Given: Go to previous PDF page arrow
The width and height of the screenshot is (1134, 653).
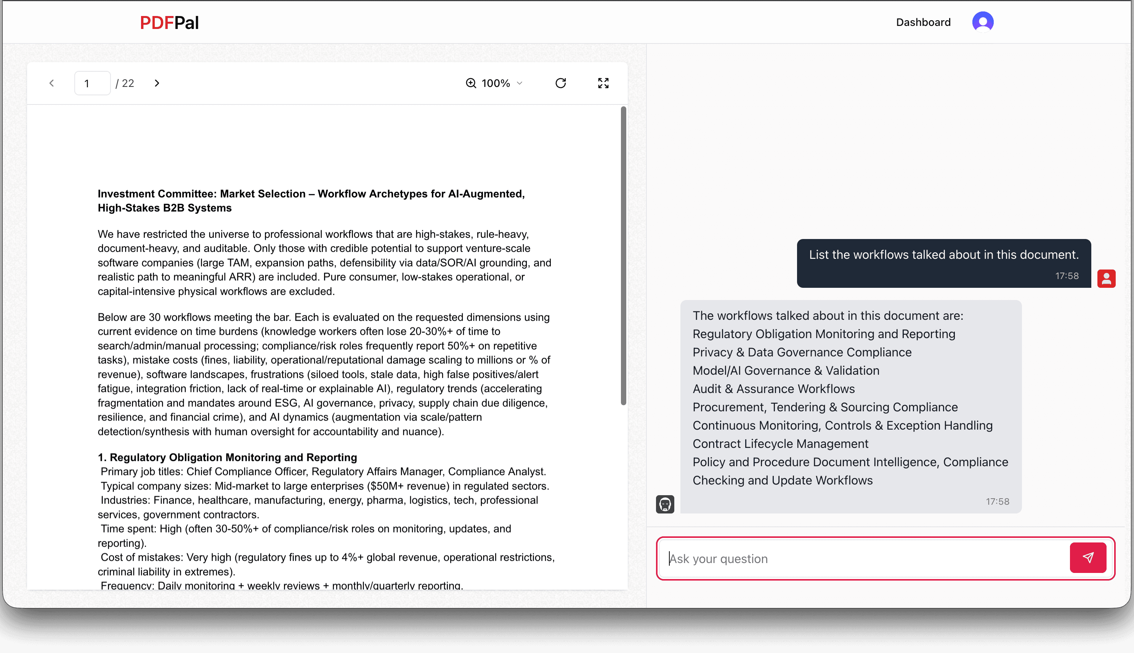Looking at the screenshot, I should (x=51, y=83).
